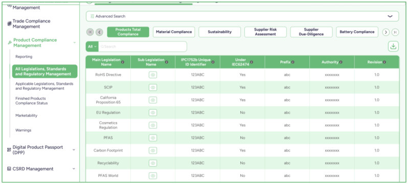View sub legislation for SCIP row

(153, 87)
